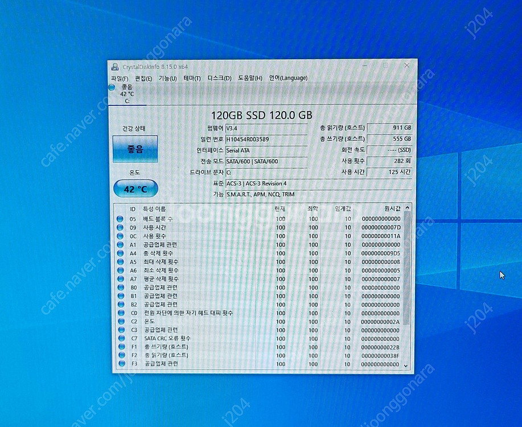The height and width of the screenshot is (427, 522).
Task: Click the 특성 이름 column header
Action: pos(154,209)
